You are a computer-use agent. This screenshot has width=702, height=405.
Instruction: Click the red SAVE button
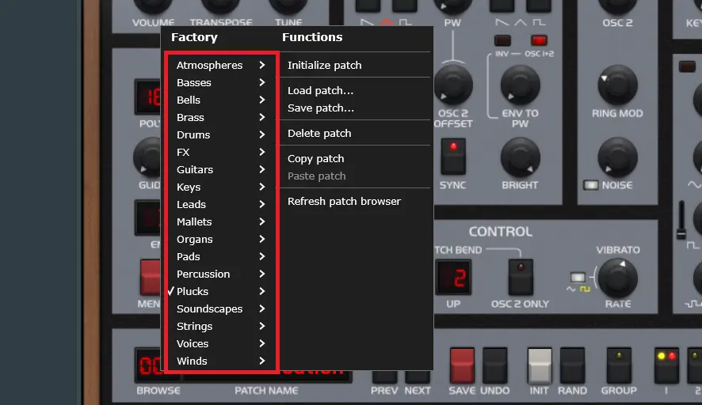[x=462, y=365]
